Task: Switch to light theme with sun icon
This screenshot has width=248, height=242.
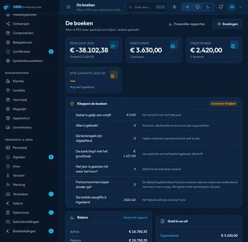Action: (x=187, y=7)
